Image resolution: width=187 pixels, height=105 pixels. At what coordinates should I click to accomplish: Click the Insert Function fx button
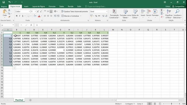click(x=31, y=25)
